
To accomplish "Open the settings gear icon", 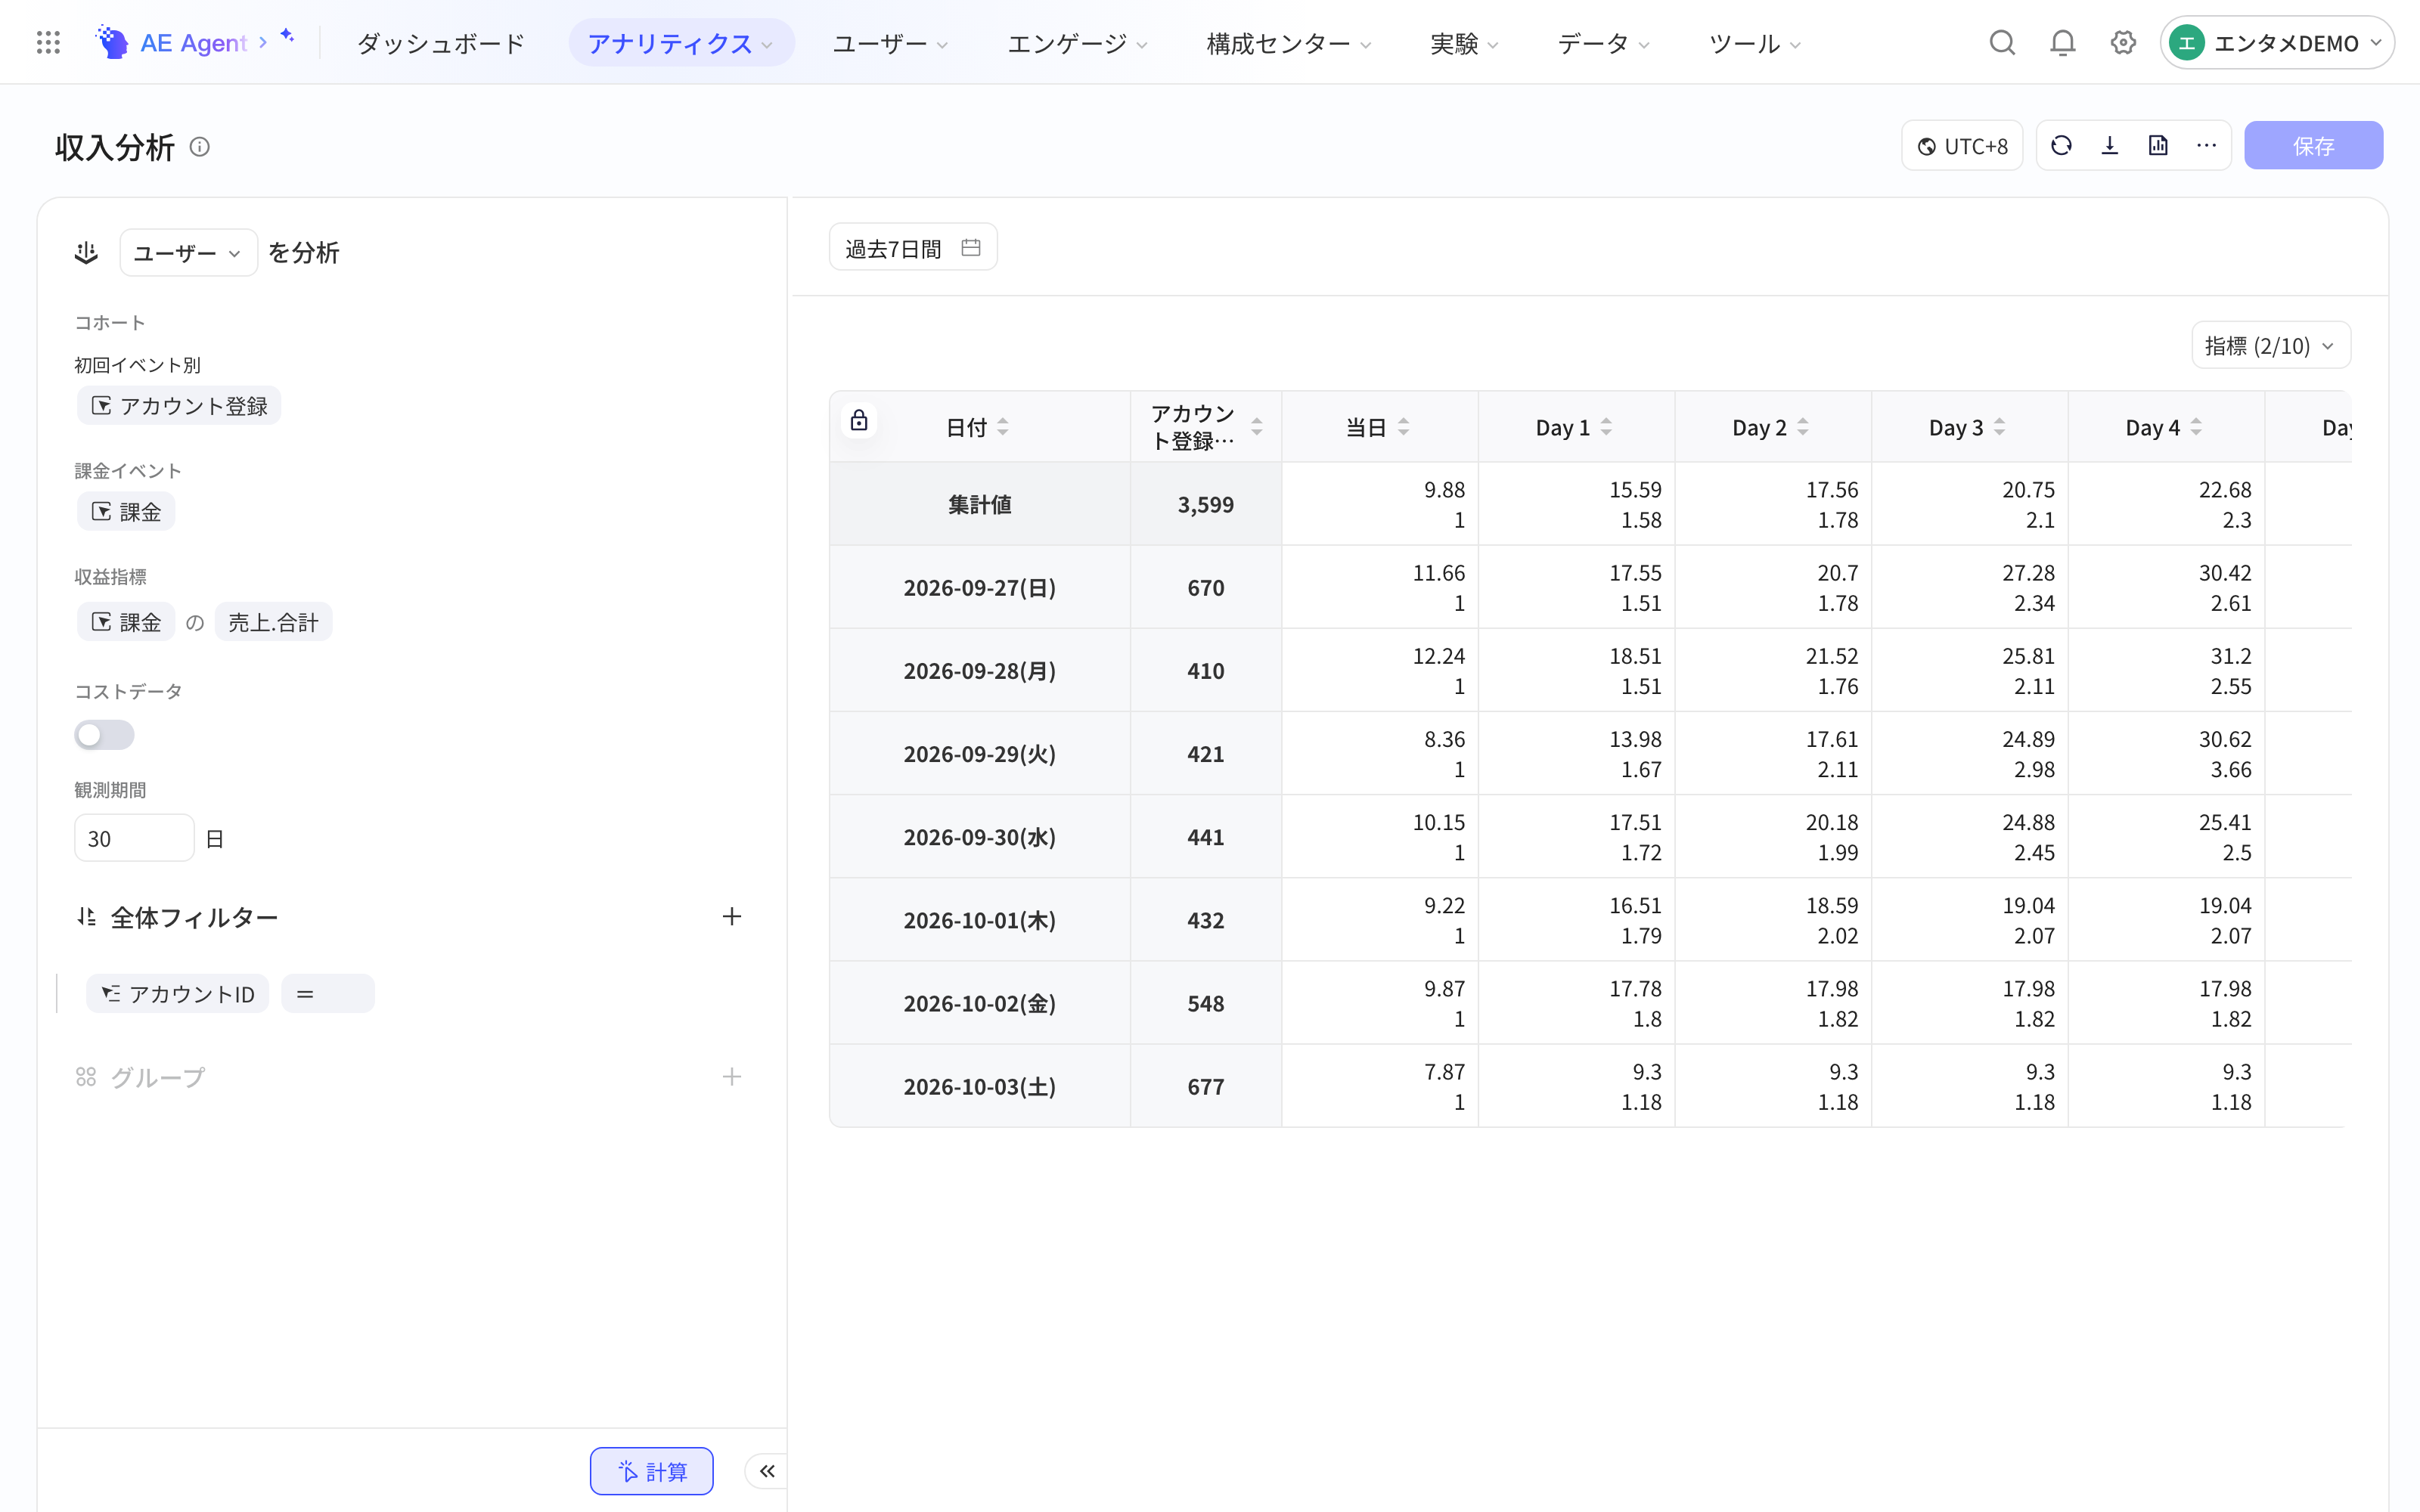I will (x=2123, y=43).
